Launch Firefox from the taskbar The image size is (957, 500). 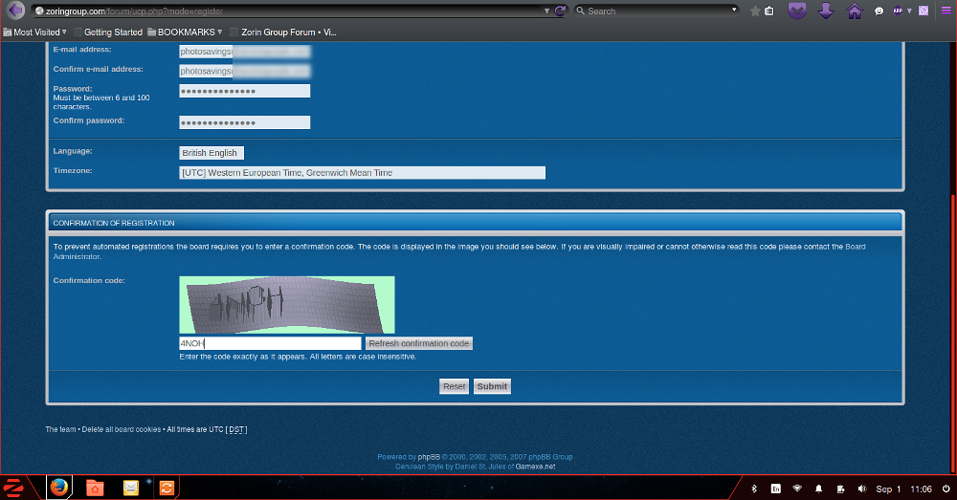59,488
